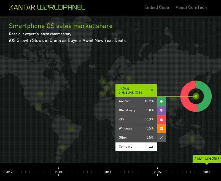Jump to 2013 on the timeline

click(58, 172)
